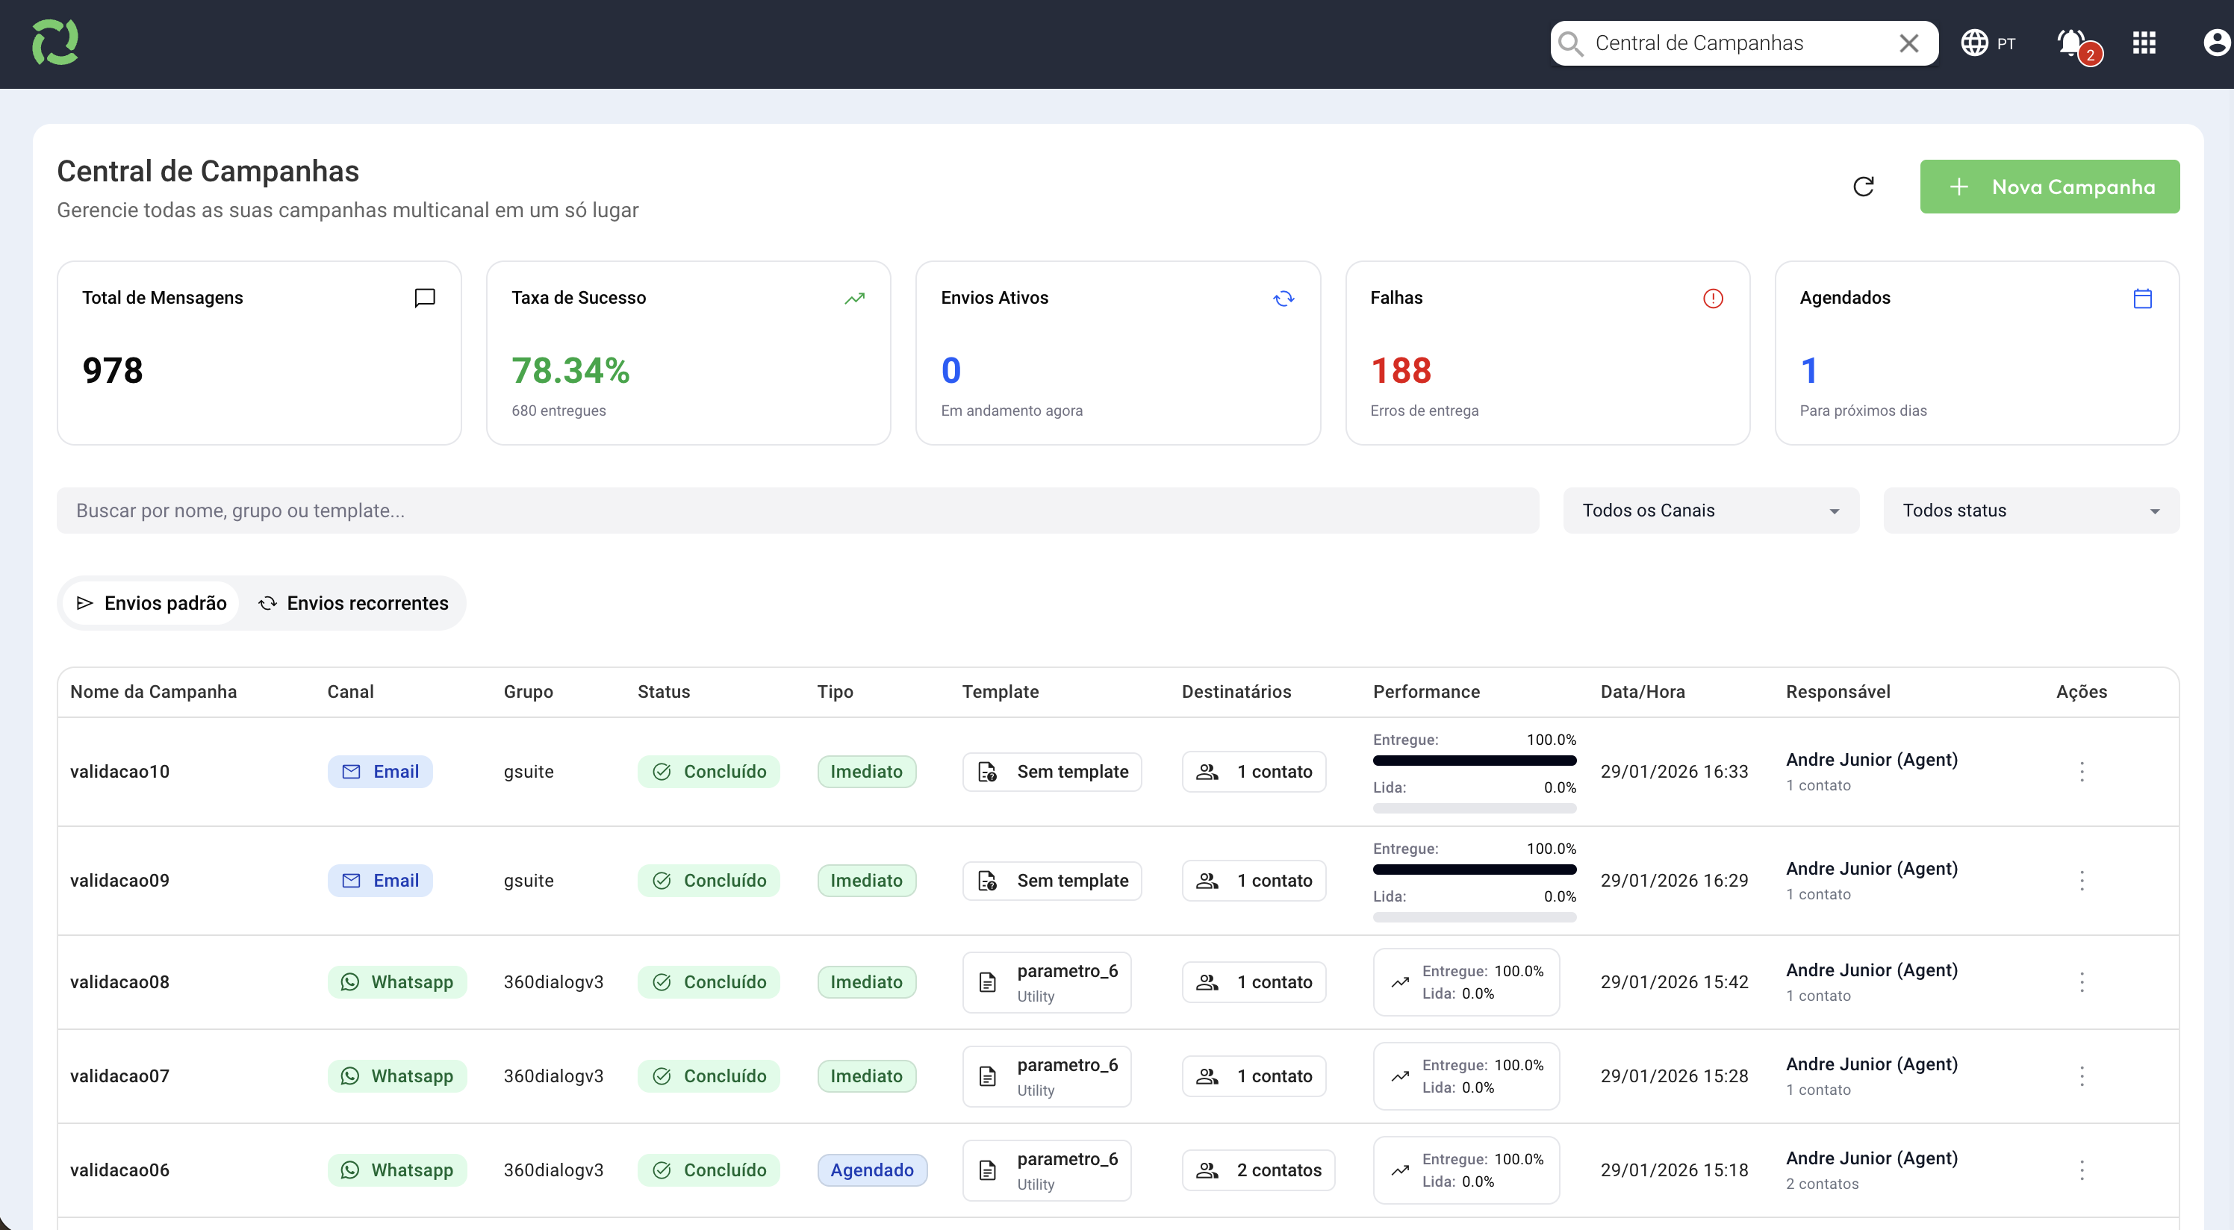The width and height of the screenshot is (2234, 1230).
Task: Open actions menu for validacao10
Action: pos(2082,772)
